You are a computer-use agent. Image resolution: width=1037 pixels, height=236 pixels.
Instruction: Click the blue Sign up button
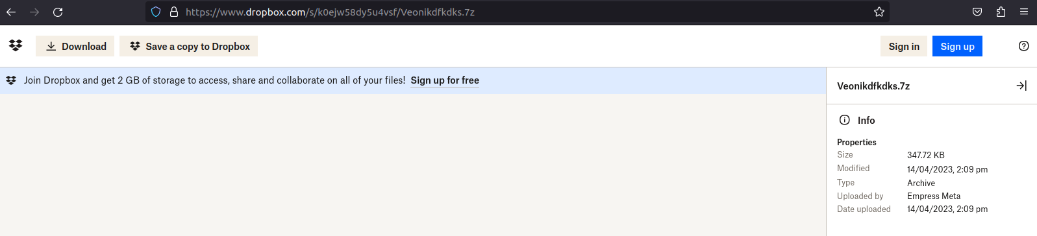pos(957,46)
